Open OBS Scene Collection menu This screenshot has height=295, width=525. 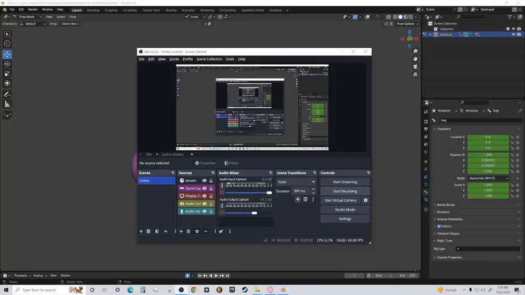point(209,59)
